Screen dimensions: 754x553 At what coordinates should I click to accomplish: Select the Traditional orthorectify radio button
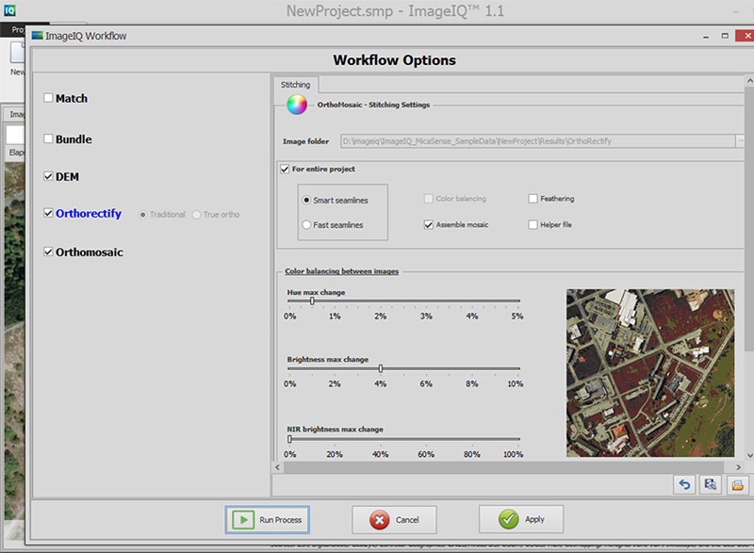coord(143,215)
